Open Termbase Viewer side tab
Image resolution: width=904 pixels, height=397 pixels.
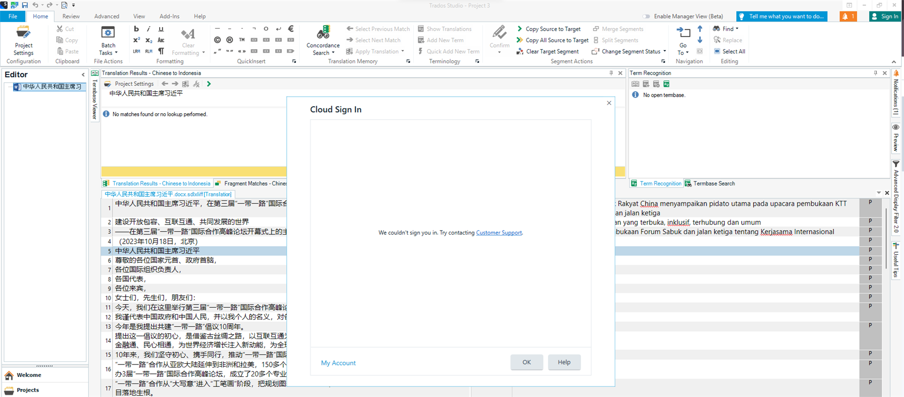[x=94, y=95]
